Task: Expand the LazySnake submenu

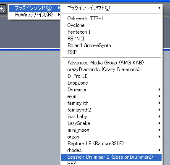Action: point(111,123)
